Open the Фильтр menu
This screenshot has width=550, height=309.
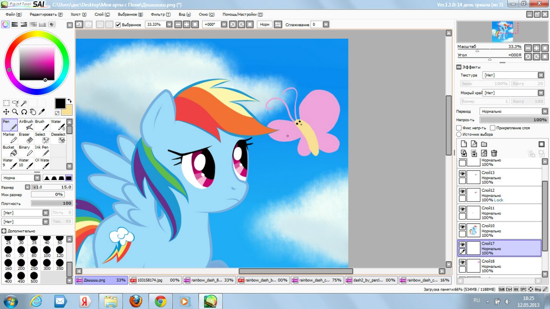point(161,14)
